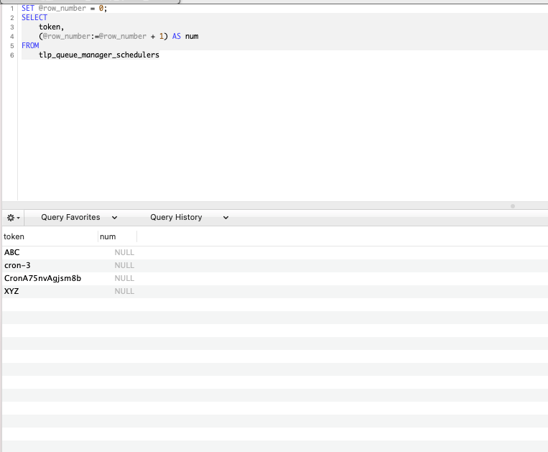
Task: Open the gear actions menu
Action: coord(13,218)
